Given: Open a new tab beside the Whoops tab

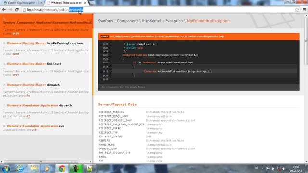Looking at the screenshot, I should 92,3.
